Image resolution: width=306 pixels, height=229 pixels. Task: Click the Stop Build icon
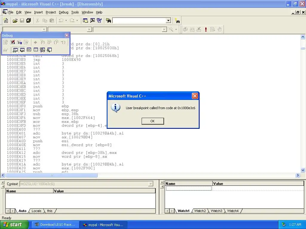tap(199, 30)
